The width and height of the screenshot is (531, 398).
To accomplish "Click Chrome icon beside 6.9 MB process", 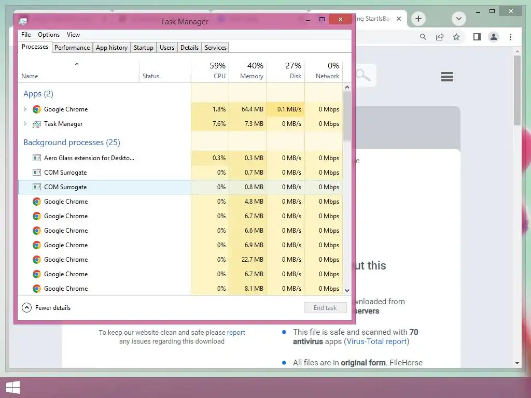I will (x=37, y=245).
